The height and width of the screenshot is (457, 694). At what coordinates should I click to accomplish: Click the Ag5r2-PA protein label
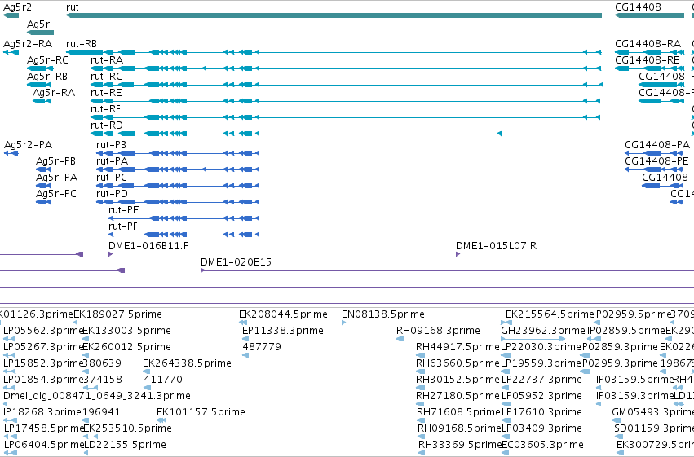[x=28, y=145]
